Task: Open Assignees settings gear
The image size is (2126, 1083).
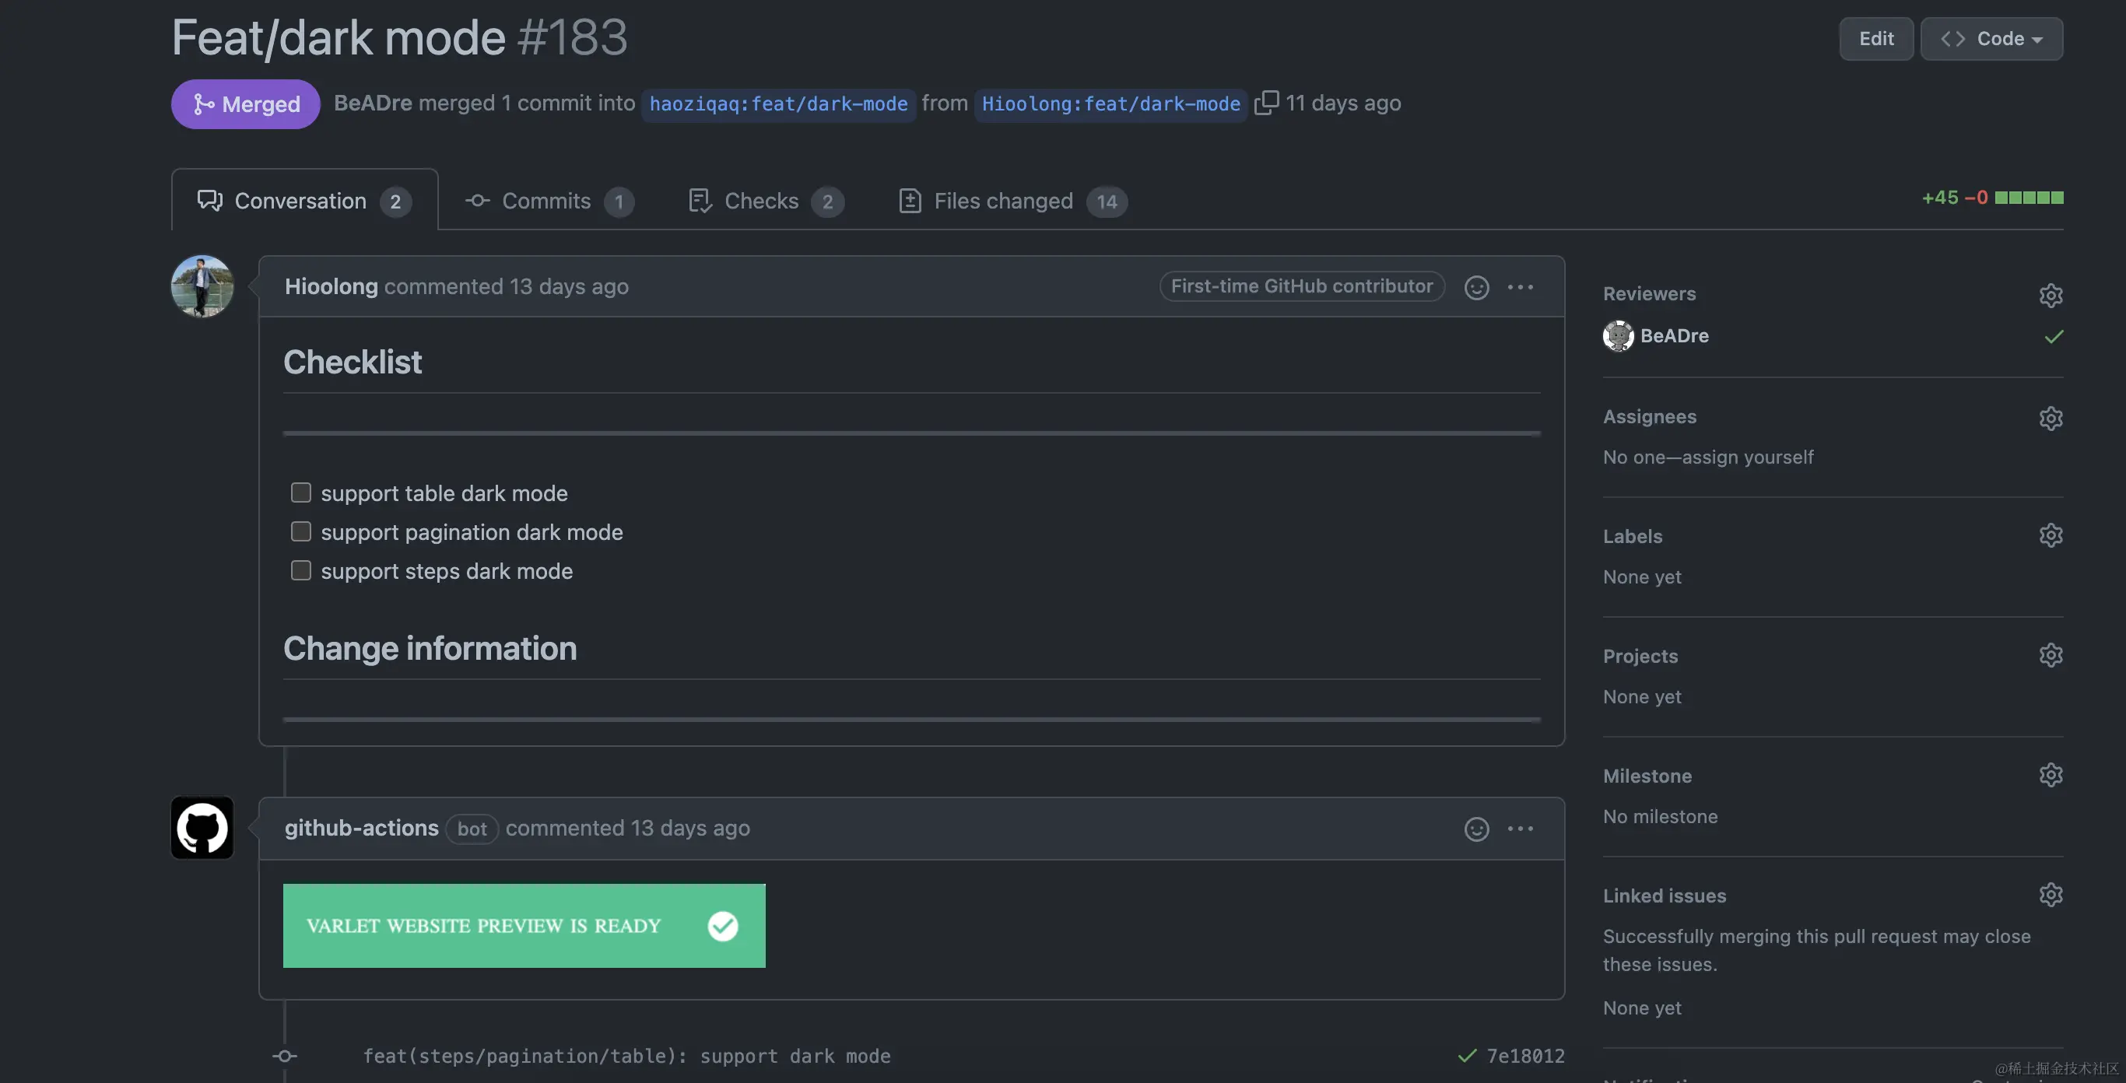Action: tap(2051, 419)
